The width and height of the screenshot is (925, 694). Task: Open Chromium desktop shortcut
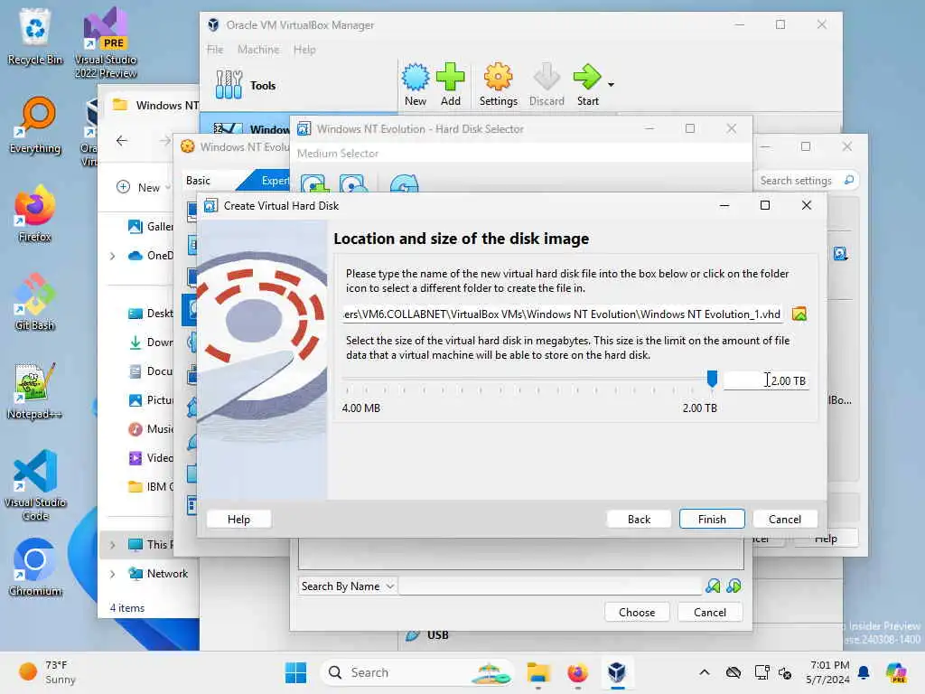point(35,567)
